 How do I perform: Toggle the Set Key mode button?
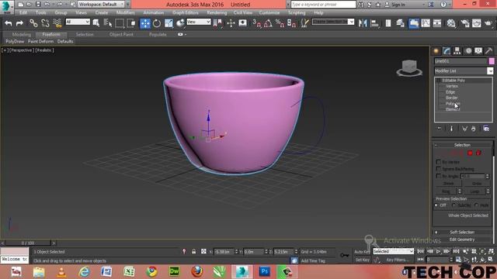click(x=362, y=260)
